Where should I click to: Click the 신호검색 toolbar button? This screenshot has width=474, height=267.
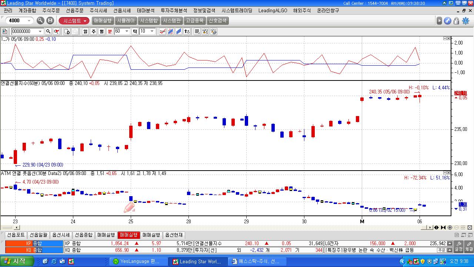point(217,21)
